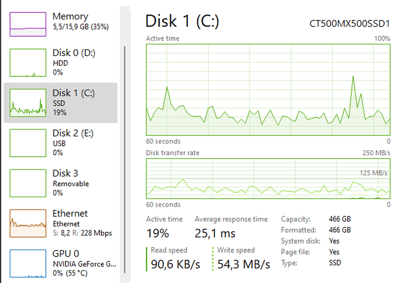Open Disk 3 Removable mini graph

click(28, 183)
